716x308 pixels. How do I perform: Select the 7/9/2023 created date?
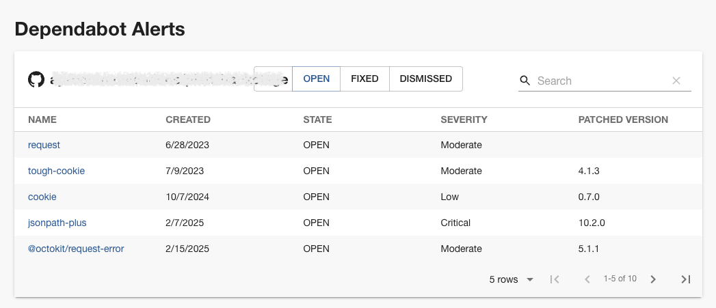[x=185, y=171]
